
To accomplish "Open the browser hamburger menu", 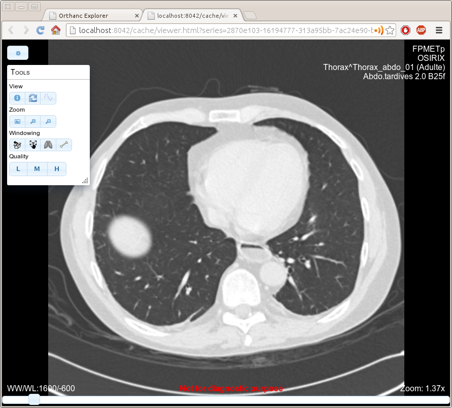I will point(439,30).
